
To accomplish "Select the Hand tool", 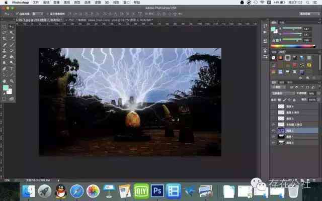I will coord(4,81).
